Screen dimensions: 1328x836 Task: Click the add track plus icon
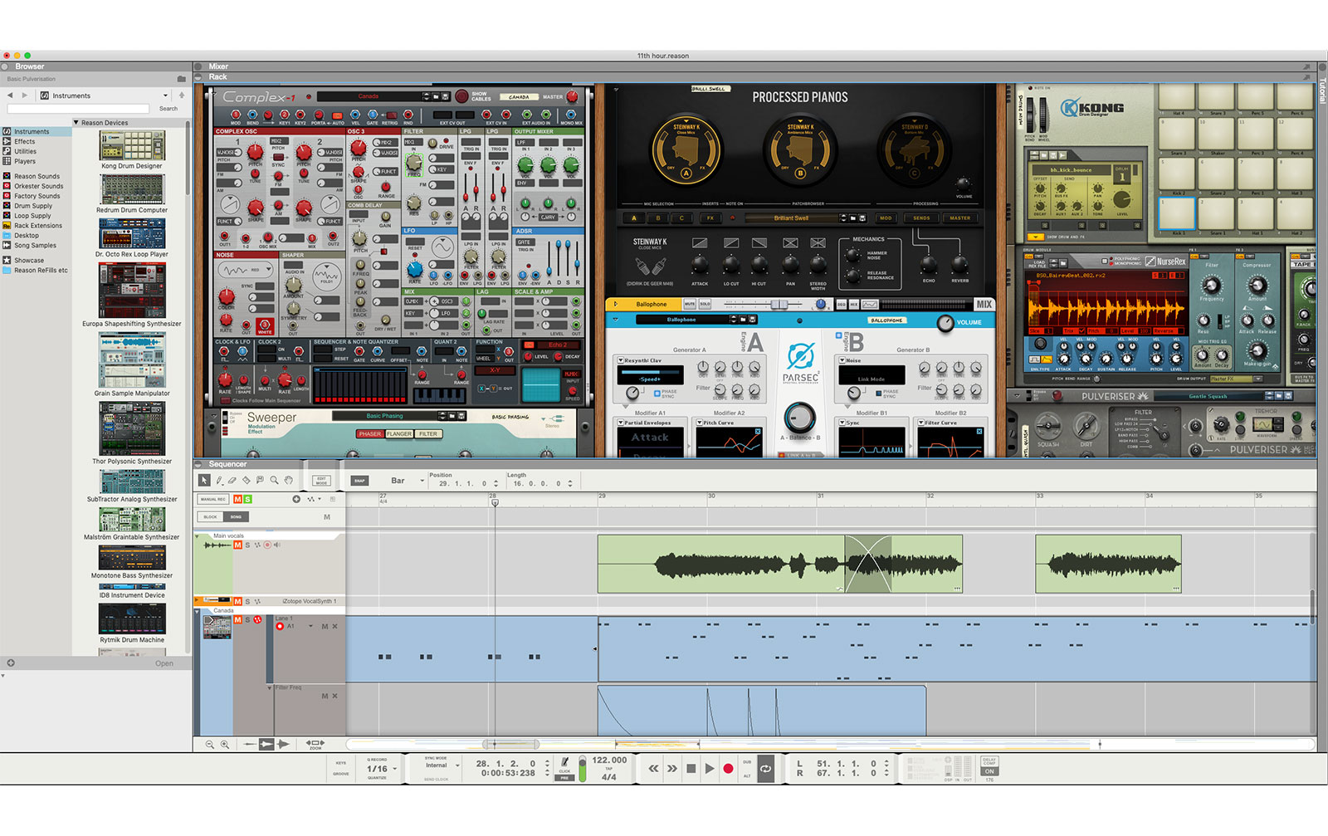point(296,499)
